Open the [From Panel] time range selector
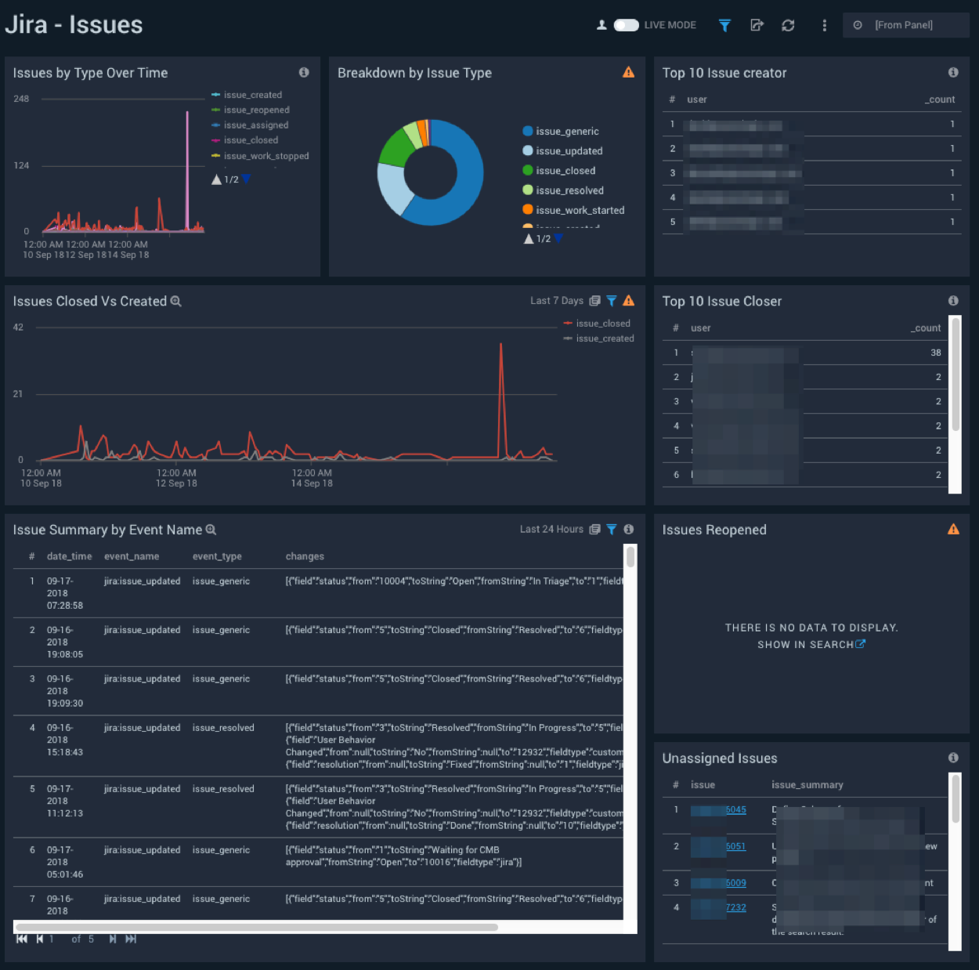Image resolution: width=979 pixels, height=970 pixels. tap(905, 25)
